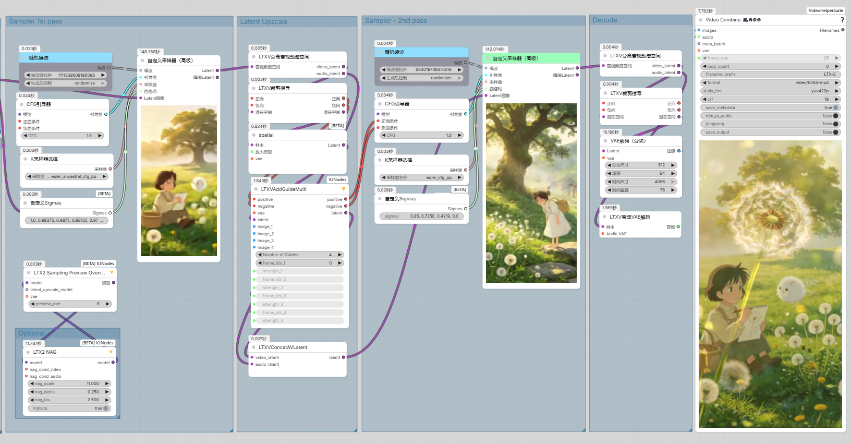Open the format dropdown showing video/h264-mp4
This screenshot has width=851, height=444.
coord(770,82)
